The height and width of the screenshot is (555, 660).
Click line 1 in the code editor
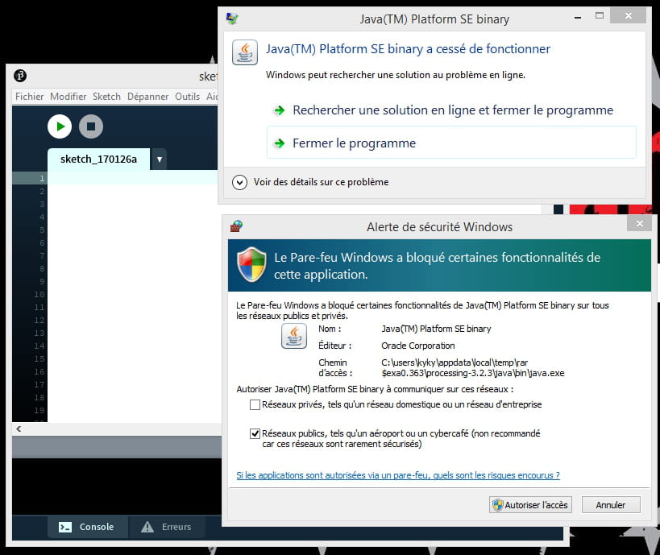133,178
